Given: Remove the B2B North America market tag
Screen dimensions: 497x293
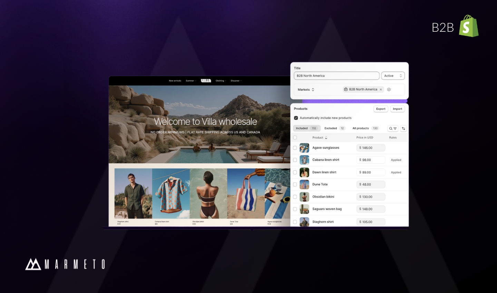Looking at the screenshot, I should [x=381, y=90].
